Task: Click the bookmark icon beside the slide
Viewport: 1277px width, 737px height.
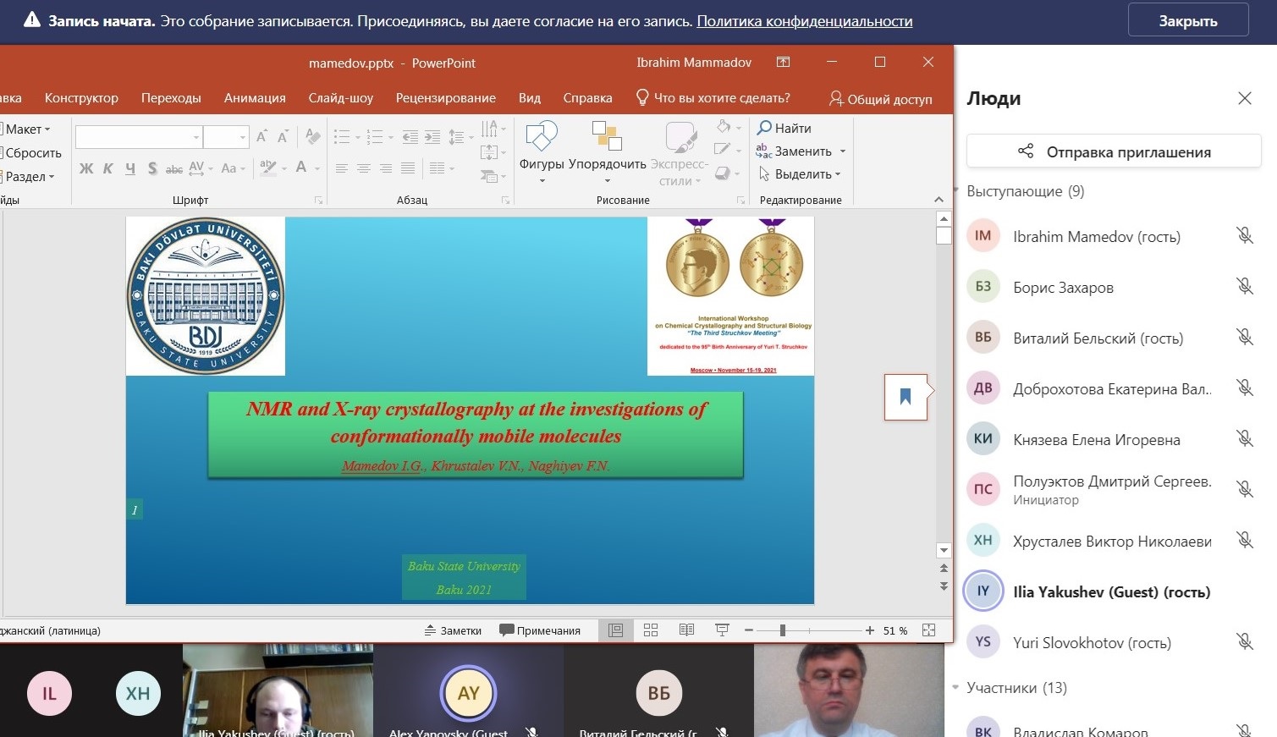Action: [x=905, y=397]
